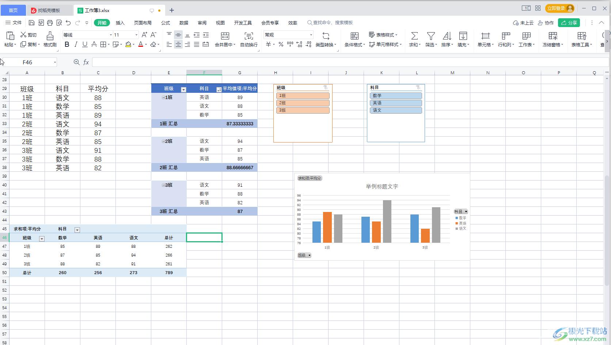
Task: Collapse the 3班 group in pivot table
Action: (163, 185)
